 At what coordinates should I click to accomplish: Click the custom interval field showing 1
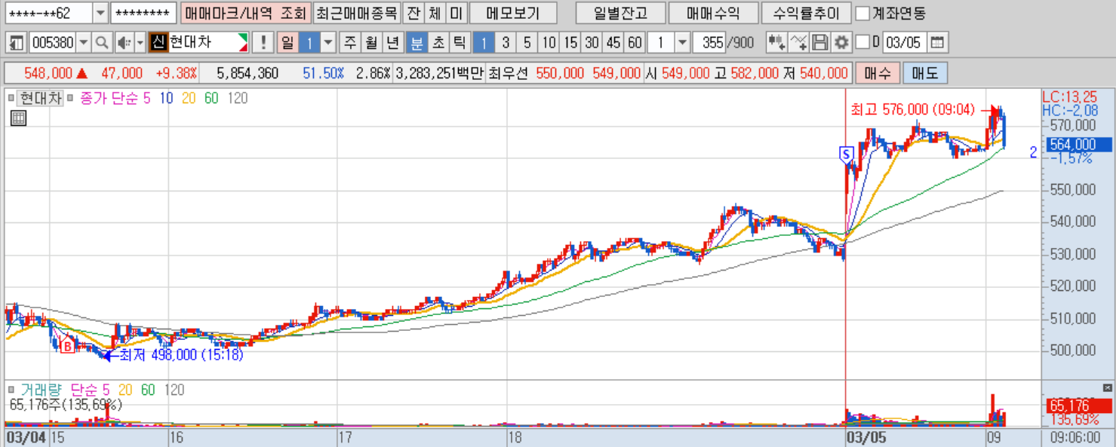click(x=661, y=42)
